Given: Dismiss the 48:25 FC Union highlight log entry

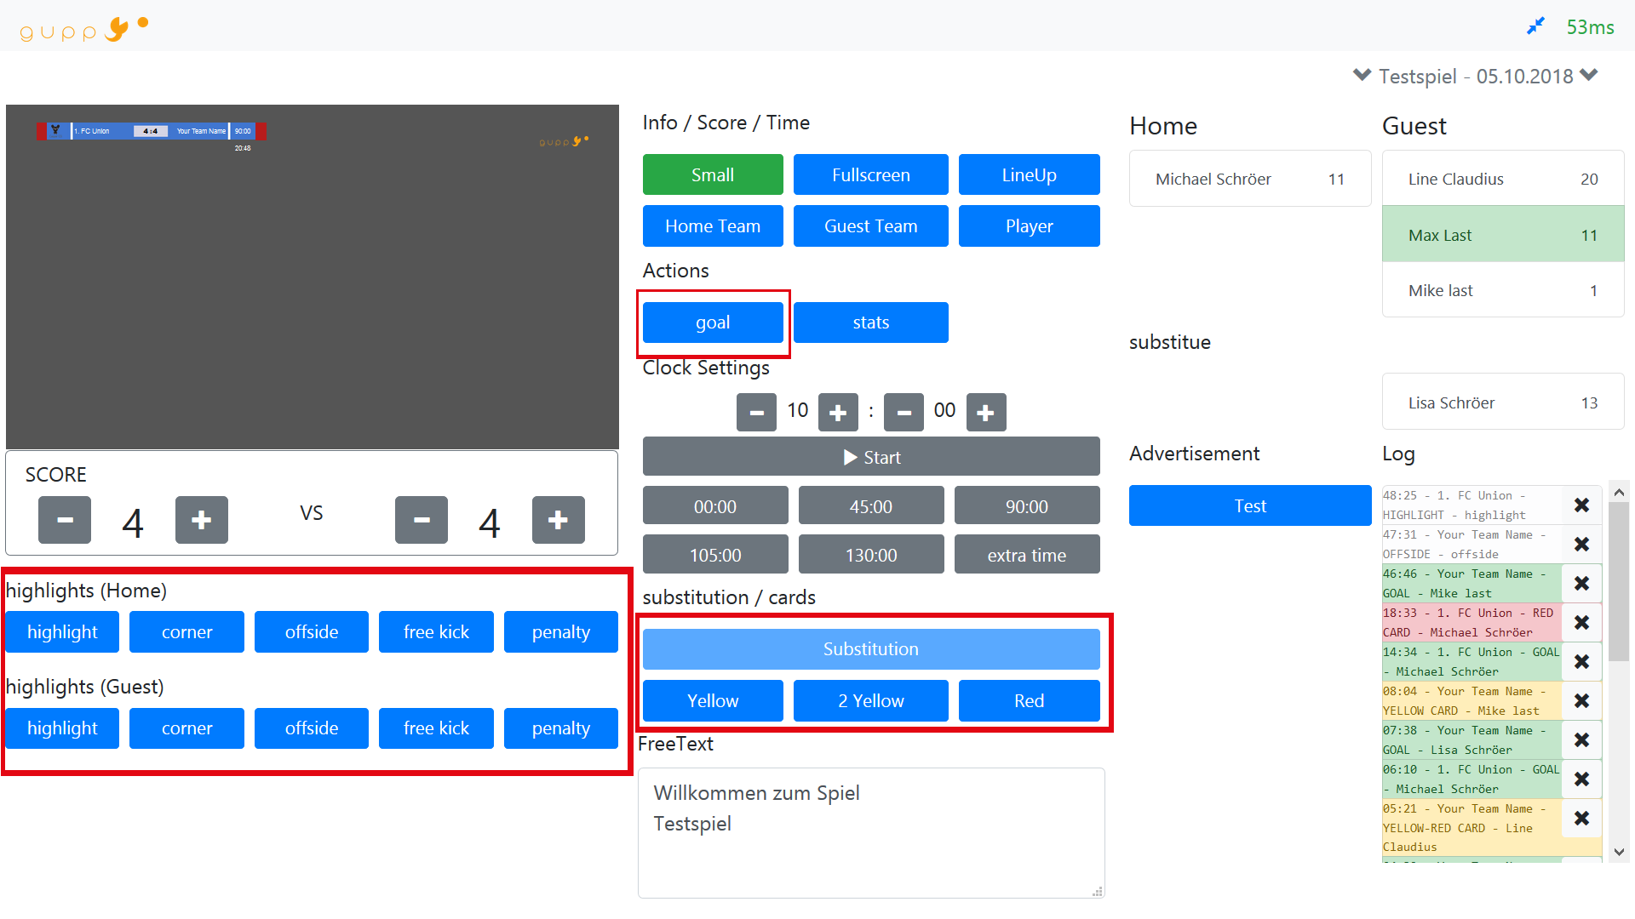Looking at the screenshot, I should 1582,505.
